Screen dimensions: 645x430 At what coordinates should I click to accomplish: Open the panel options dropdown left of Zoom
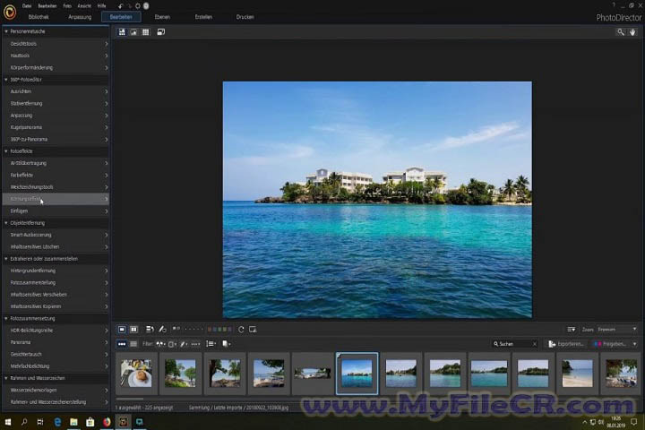[571, 329]
